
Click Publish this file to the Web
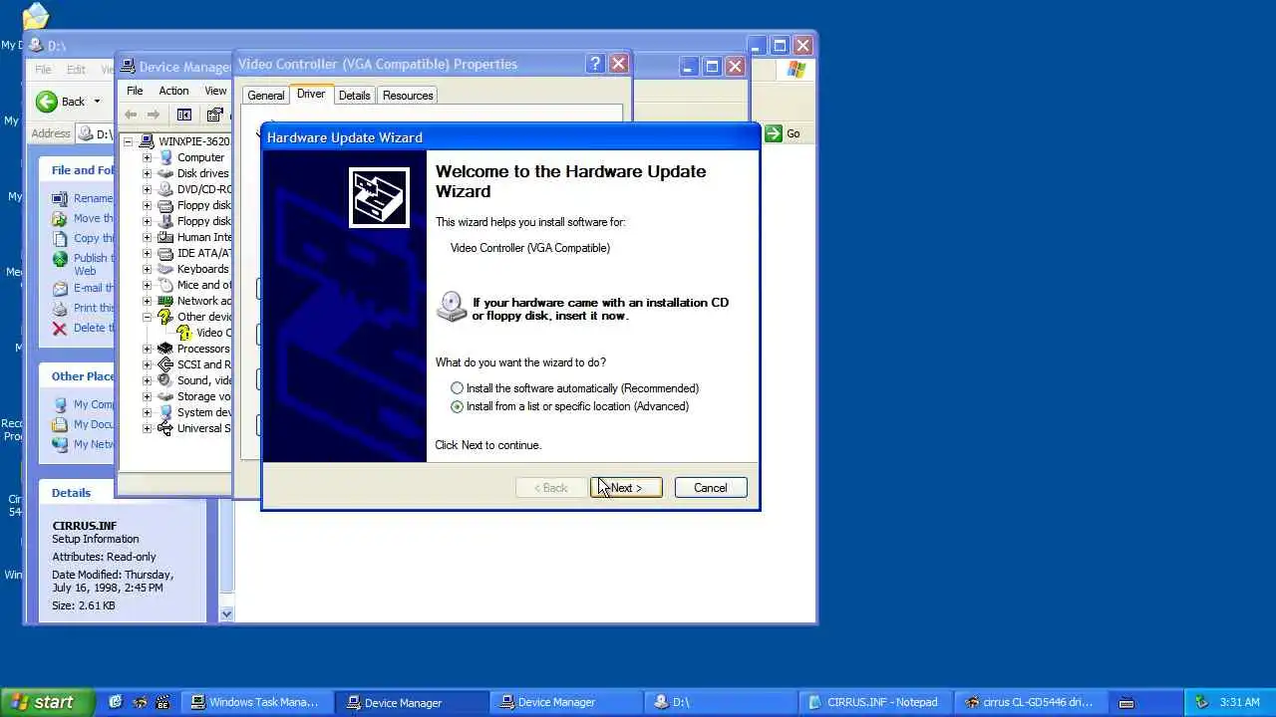pos(94,264)
